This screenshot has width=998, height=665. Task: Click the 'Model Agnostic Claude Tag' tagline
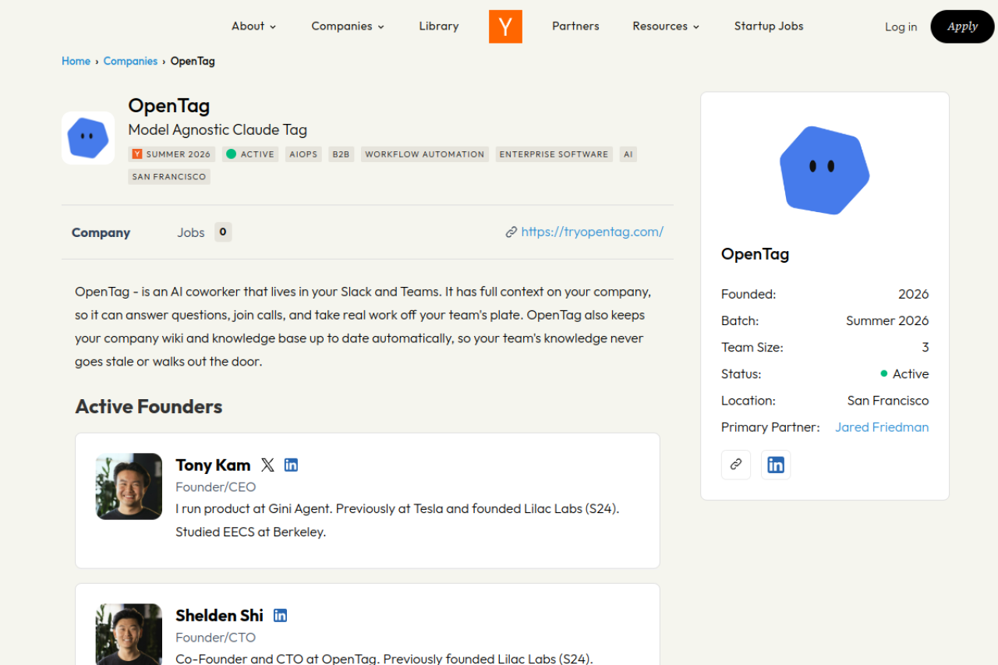pyautogui.click(x=218, y=130)
